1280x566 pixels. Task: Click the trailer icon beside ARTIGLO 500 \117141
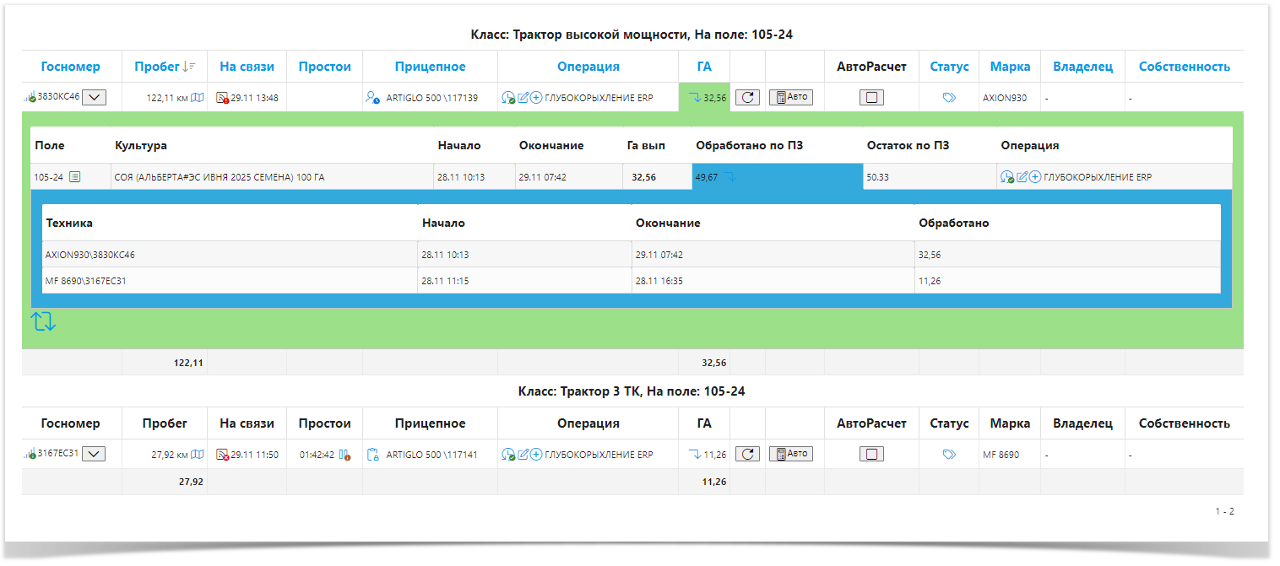click(373, 455)
